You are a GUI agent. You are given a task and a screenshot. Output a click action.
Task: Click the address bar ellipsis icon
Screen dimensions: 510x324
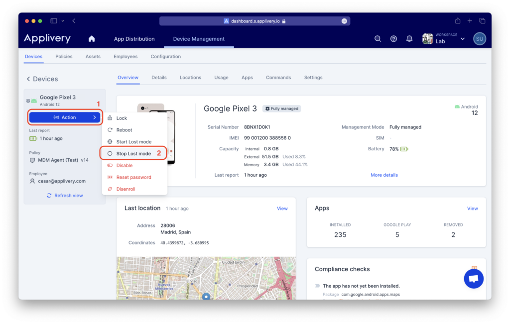point(344,21)
